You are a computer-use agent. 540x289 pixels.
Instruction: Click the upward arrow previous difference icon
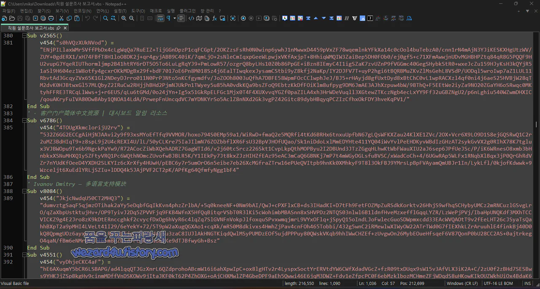[x=316, y=19]
